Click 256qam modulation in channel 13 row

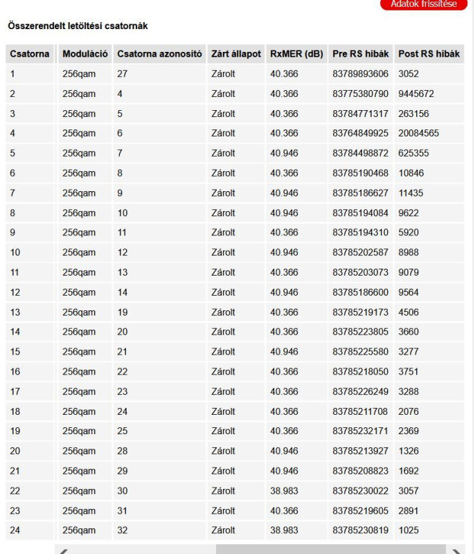click(79, 312)
